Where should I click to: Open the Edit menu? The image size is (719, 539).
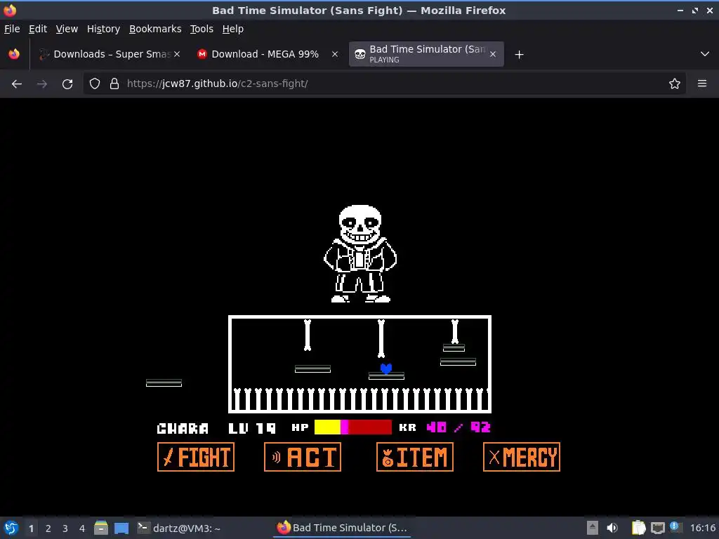tap(38, 29)
